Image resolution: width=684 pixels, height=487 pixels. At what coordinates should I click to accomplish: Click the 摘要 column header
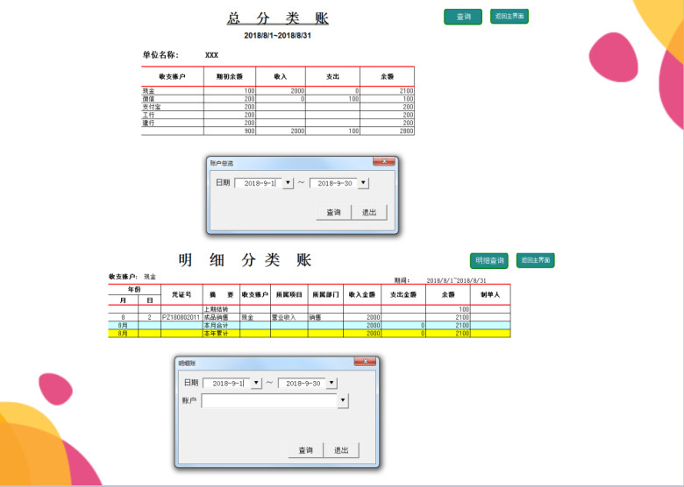[221, 294]
